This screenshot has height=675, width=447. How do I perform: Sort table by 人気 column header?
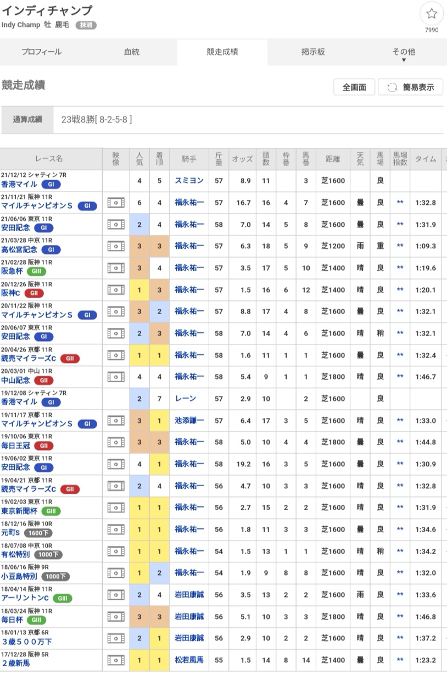coord(139,159)
